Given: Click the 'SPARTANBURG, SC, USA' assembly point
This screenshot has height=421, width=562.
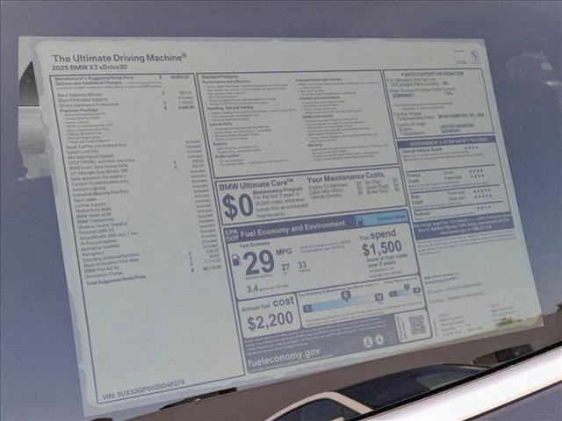Looking at the screenshot, I should 460,116.
